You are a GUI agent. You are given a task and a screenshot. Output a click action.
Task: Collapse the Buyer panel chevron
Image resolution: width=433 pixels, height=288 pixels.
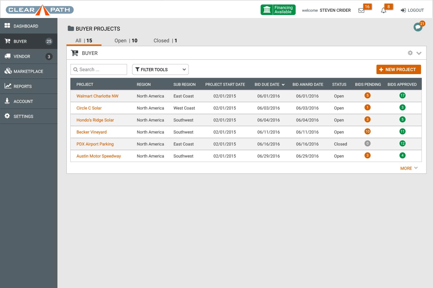(419, 53)
